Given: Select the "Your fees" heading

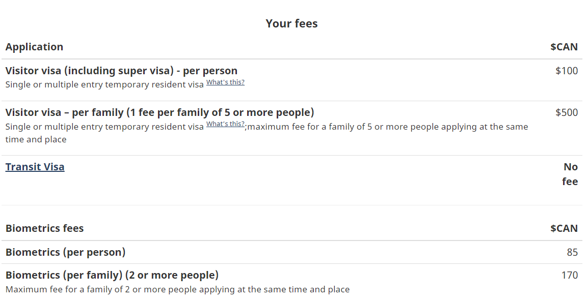Looking at the screenshot, I should click(x=292, y=23).
